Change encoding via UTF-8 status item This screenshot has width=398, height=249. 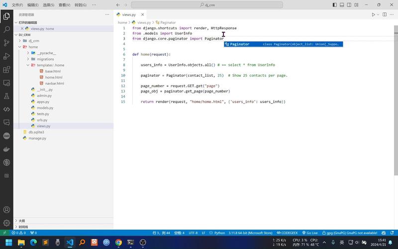click(193, 233)
